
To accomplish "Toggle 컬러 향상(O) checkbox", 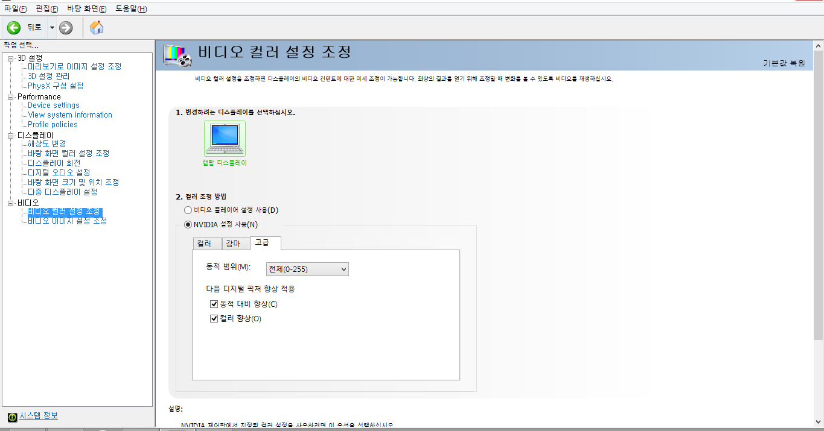I will (214, 318).
